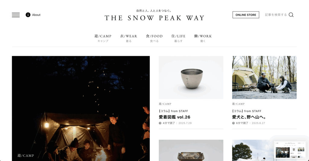This screenshot has width=309, height=161.
Task: Open the ONLINE STORE button
Action: click(x=246, y=15)
